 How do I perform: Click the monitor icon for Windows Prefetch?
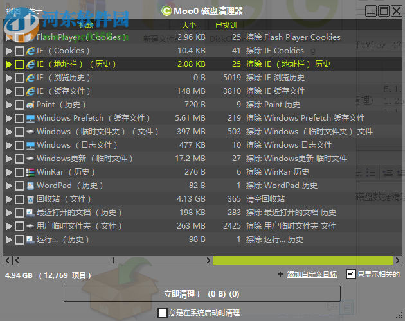[30, 118]
